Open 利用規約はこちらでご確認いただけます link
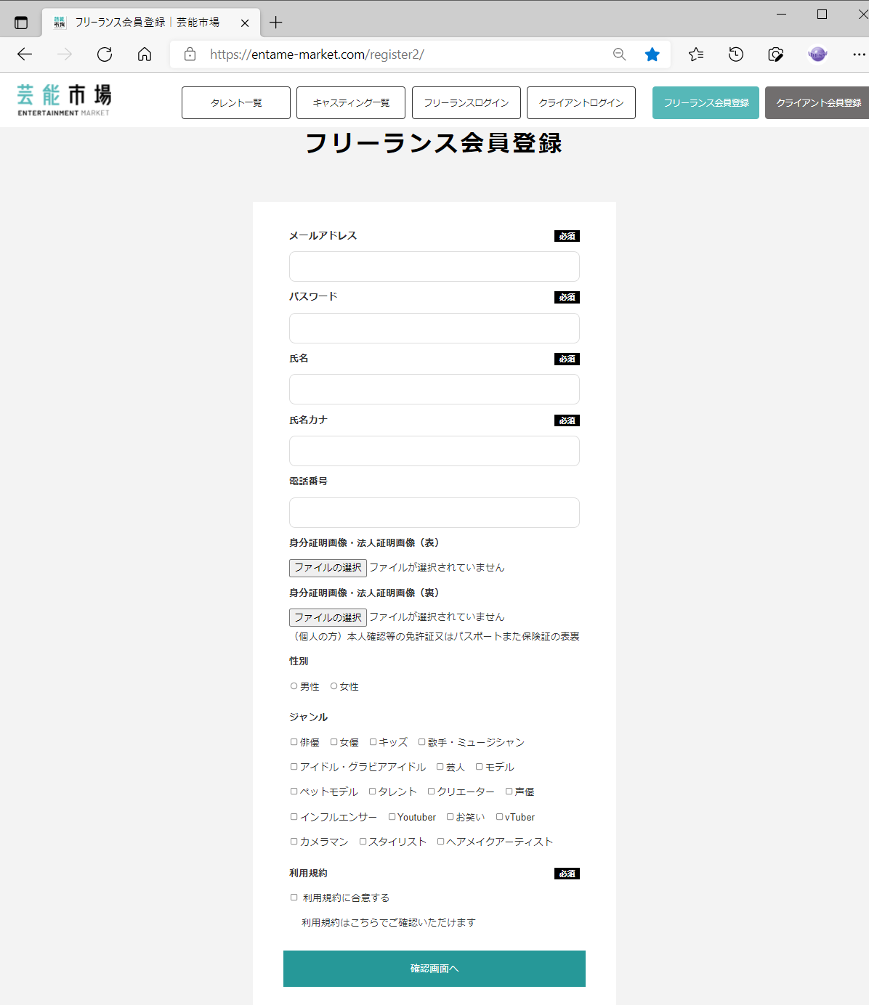869x1005 pixels. click(389, 922)
